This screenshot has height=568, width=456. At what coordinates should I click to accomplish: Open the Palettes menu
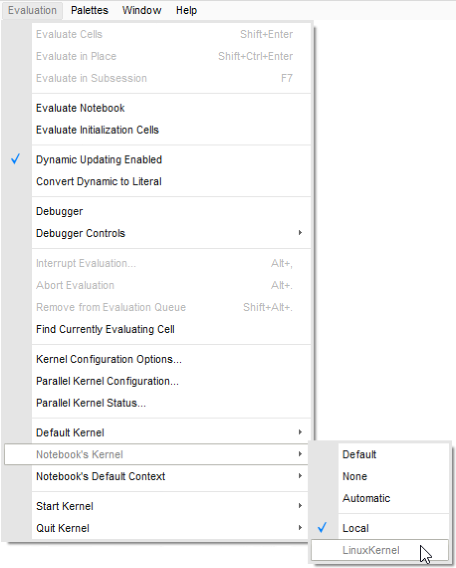tap(89, 10)
